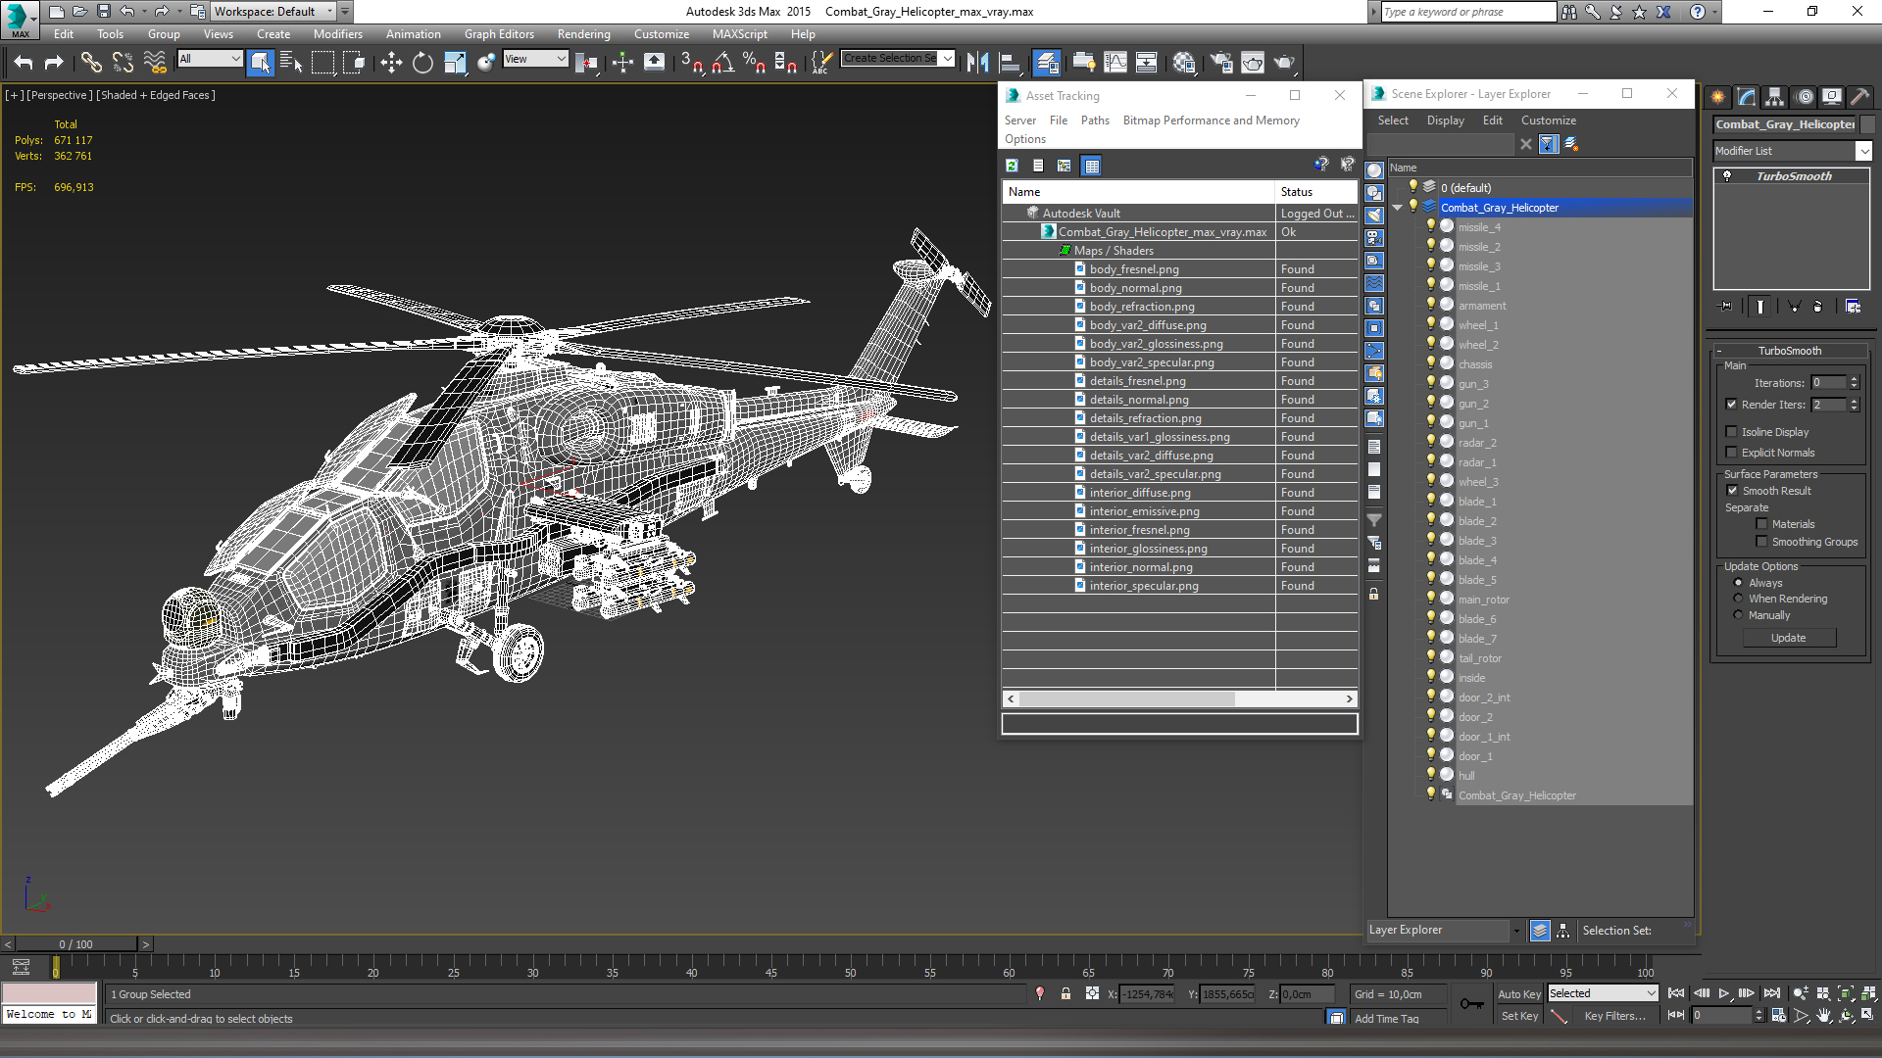Open the Workspace Default dropdown
This screenshot has height=1058, width=1882.
click(273, 12)
